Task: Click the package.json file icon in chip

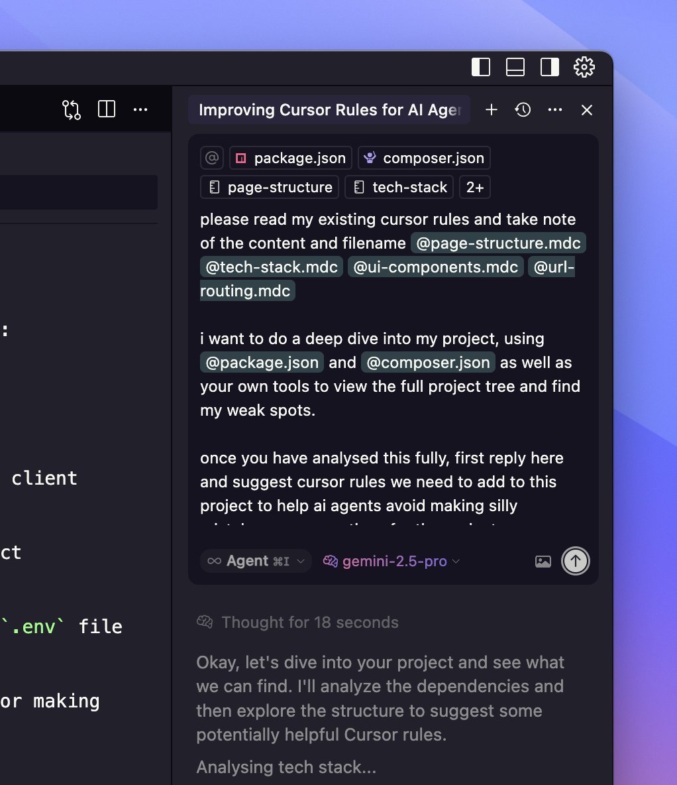Action: click(240, 158)
